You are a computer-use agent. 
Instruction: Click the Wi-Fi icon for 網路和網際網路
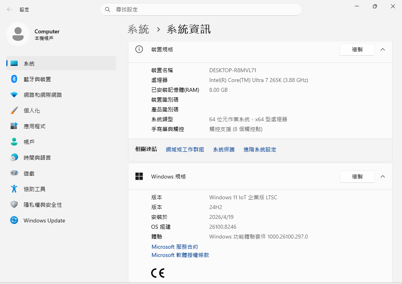tap(14, 95)
